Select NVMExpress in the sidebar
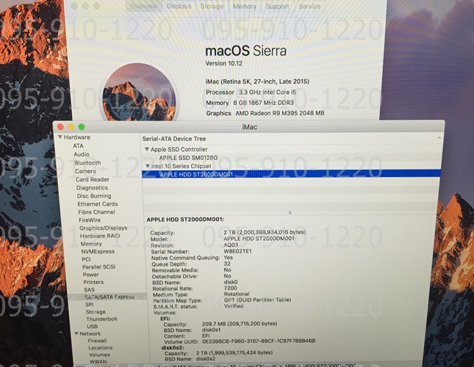 click(x=98, y=252)
